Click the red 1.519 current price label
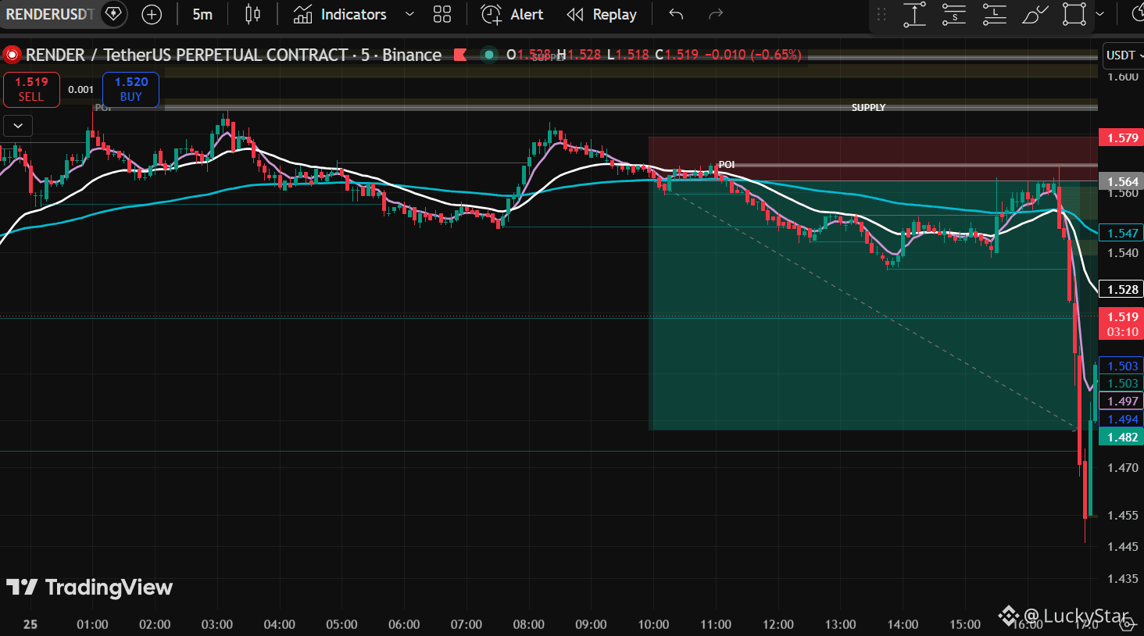The height and width of the screenshot is (636, 1144). 1121,323
